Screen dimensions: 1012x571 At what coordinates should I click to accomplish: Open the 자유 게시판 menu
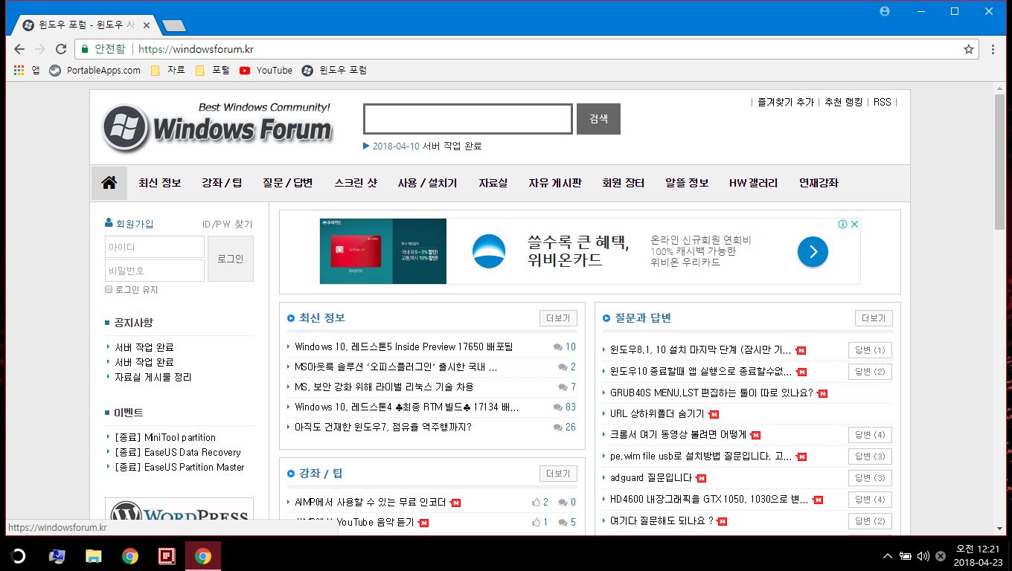(x=555, y=183)
